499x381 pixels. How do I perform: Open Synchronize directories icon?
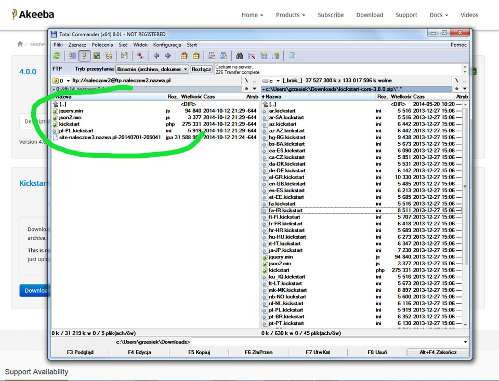click(x=264, y=56)
